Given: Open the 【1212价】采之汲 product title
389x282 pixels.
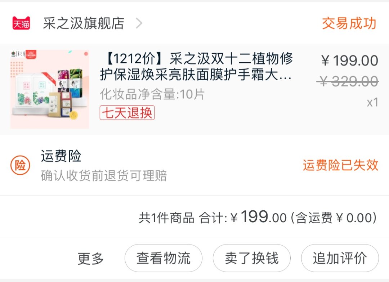Looking at the screenshot, I should pyautogui.click(x=197, y=67).
